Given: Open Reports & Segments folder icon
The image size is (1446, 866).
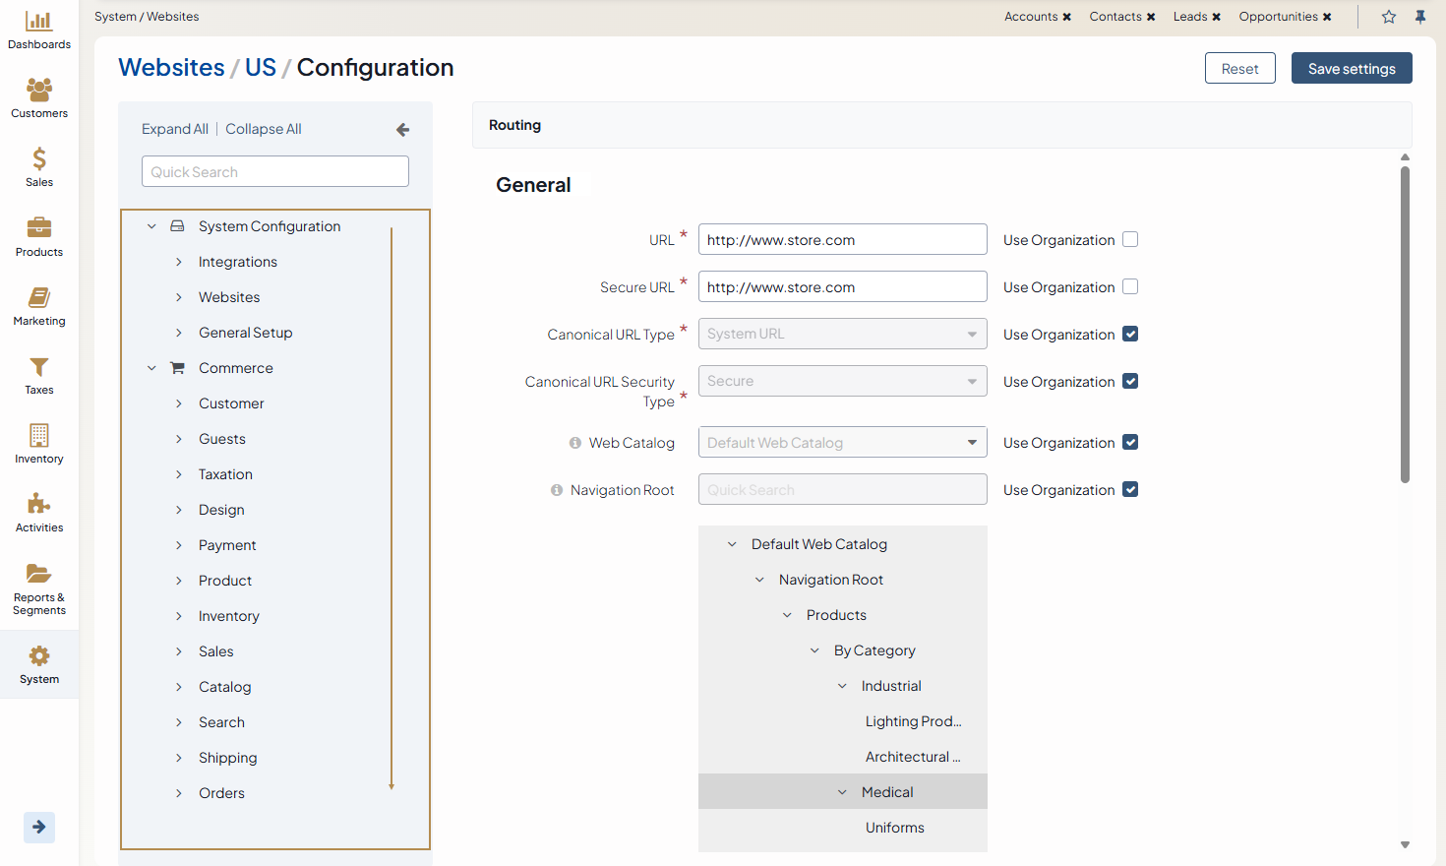Looking at the screenshot, I should [39, 574].
